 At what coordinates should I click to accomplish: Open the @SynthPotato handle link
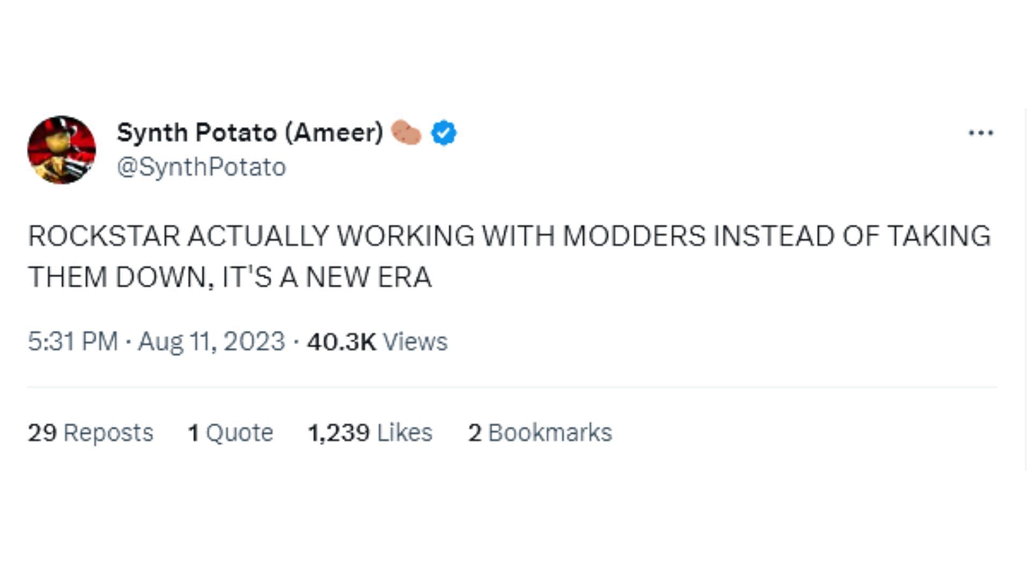201,167
